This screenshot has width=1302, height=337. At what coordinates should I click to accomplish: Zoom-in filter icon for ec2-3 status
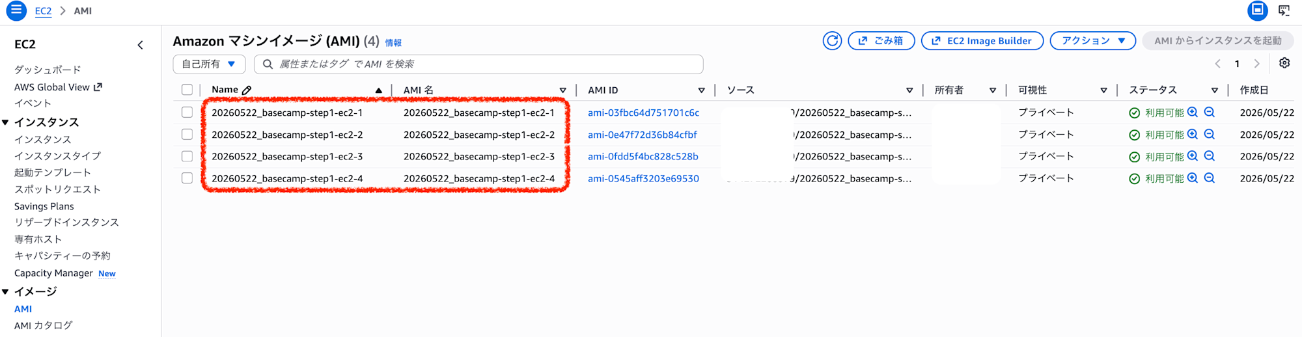pos(1193,156)
